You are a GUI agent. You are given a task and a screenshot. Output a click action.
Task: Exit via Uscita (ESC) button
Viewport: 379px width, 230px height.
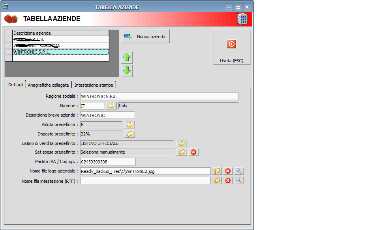pyautogui.click(x=232, y=47)
